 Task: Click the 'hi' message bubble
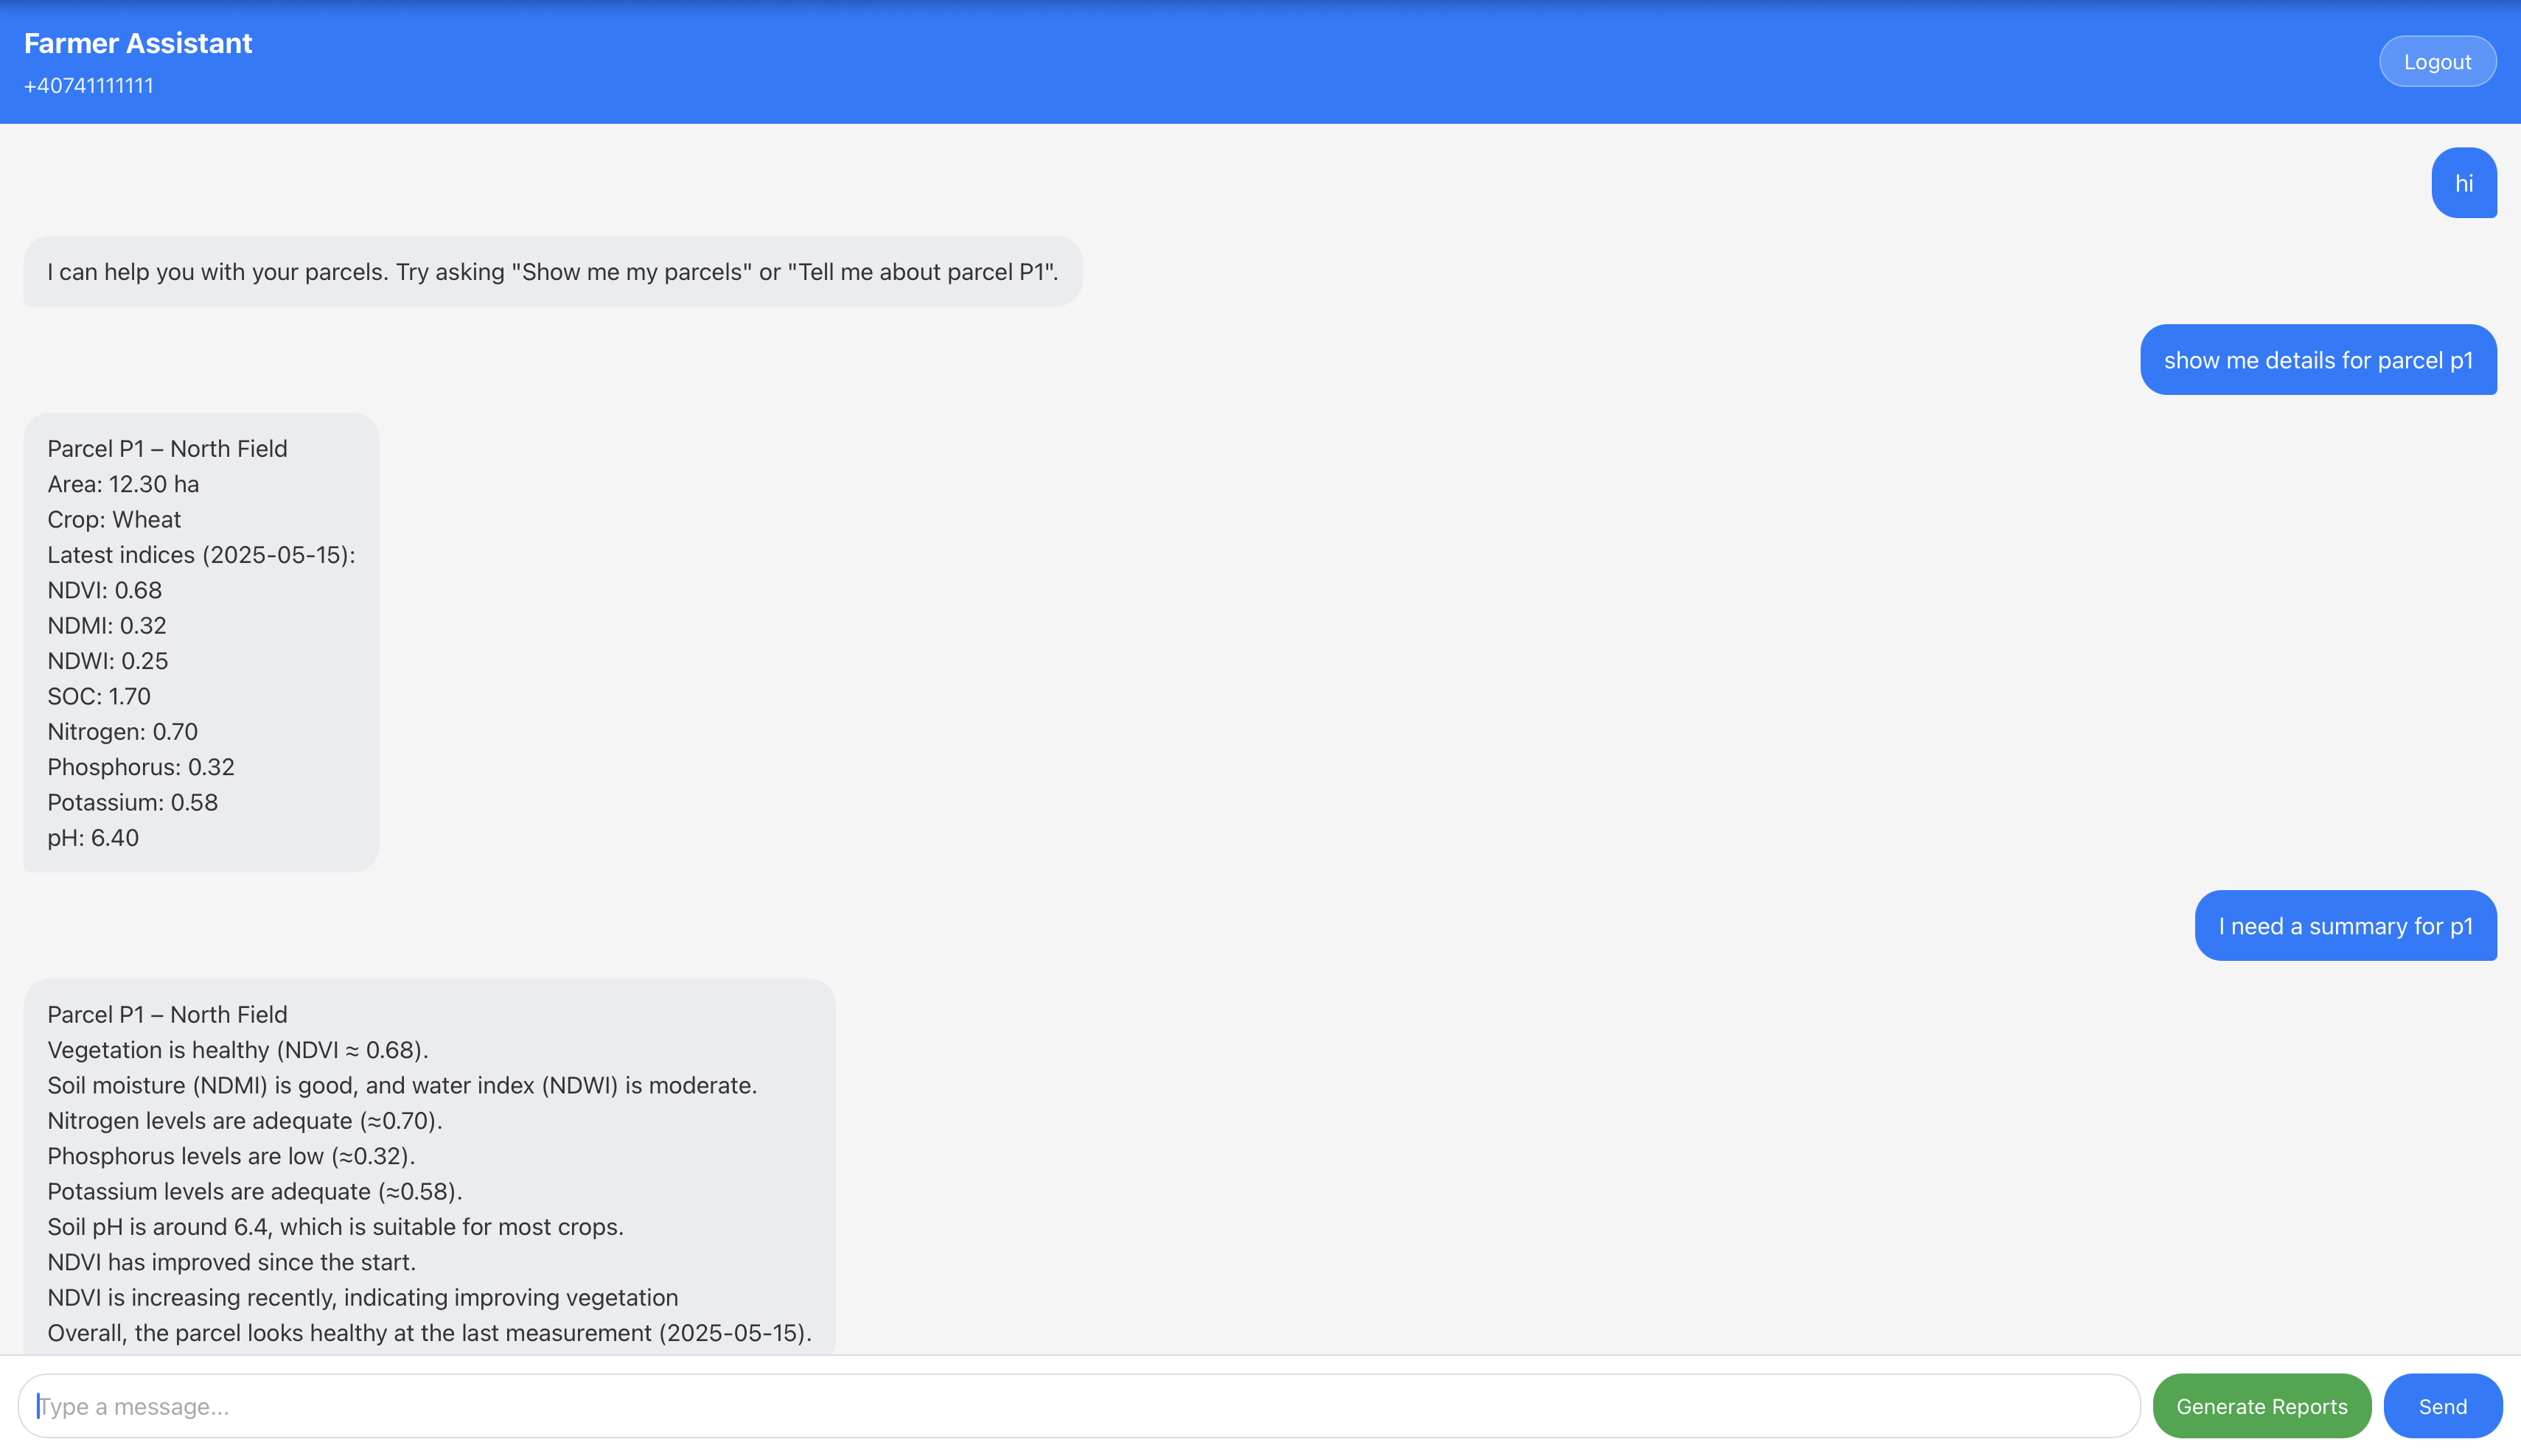(2463, 183)
